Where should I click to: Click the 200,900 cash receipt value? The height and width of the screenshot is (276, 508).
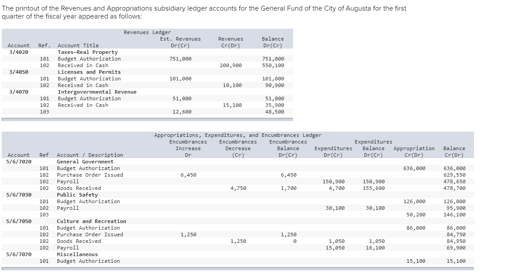pyautogui.click(x=232, y=65)
